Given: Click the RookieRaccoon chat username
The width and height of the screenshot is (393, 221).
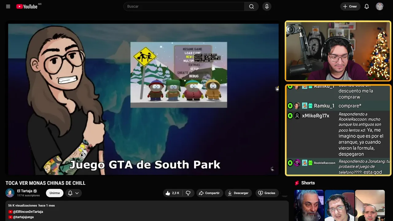Looking at the screenshot, I should (x=325, y=163).
